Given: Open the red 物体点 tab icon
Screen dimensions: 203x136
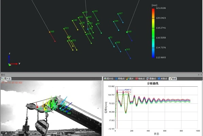Looking at the screenshot, I should tap(136, 79).
